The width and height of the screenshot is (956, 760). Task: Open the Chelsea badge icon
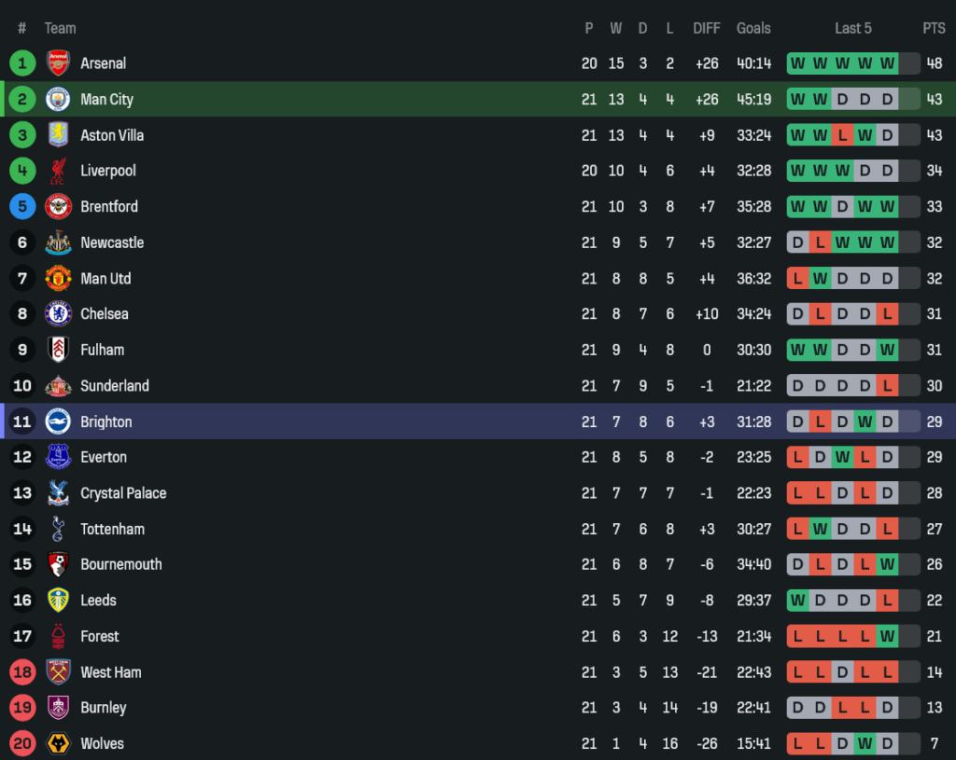pyautogui.click(x=58, y=314)
